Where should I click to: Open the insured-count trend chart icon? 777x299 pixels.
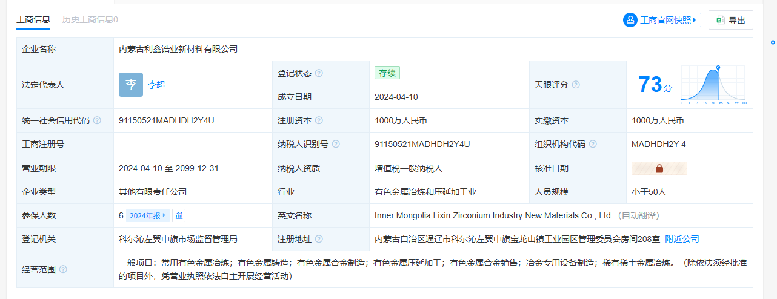179,215
